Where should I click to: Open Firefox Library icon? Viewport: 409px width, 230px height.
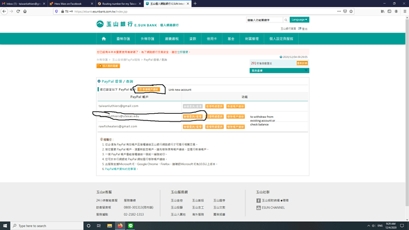(382, 11)
